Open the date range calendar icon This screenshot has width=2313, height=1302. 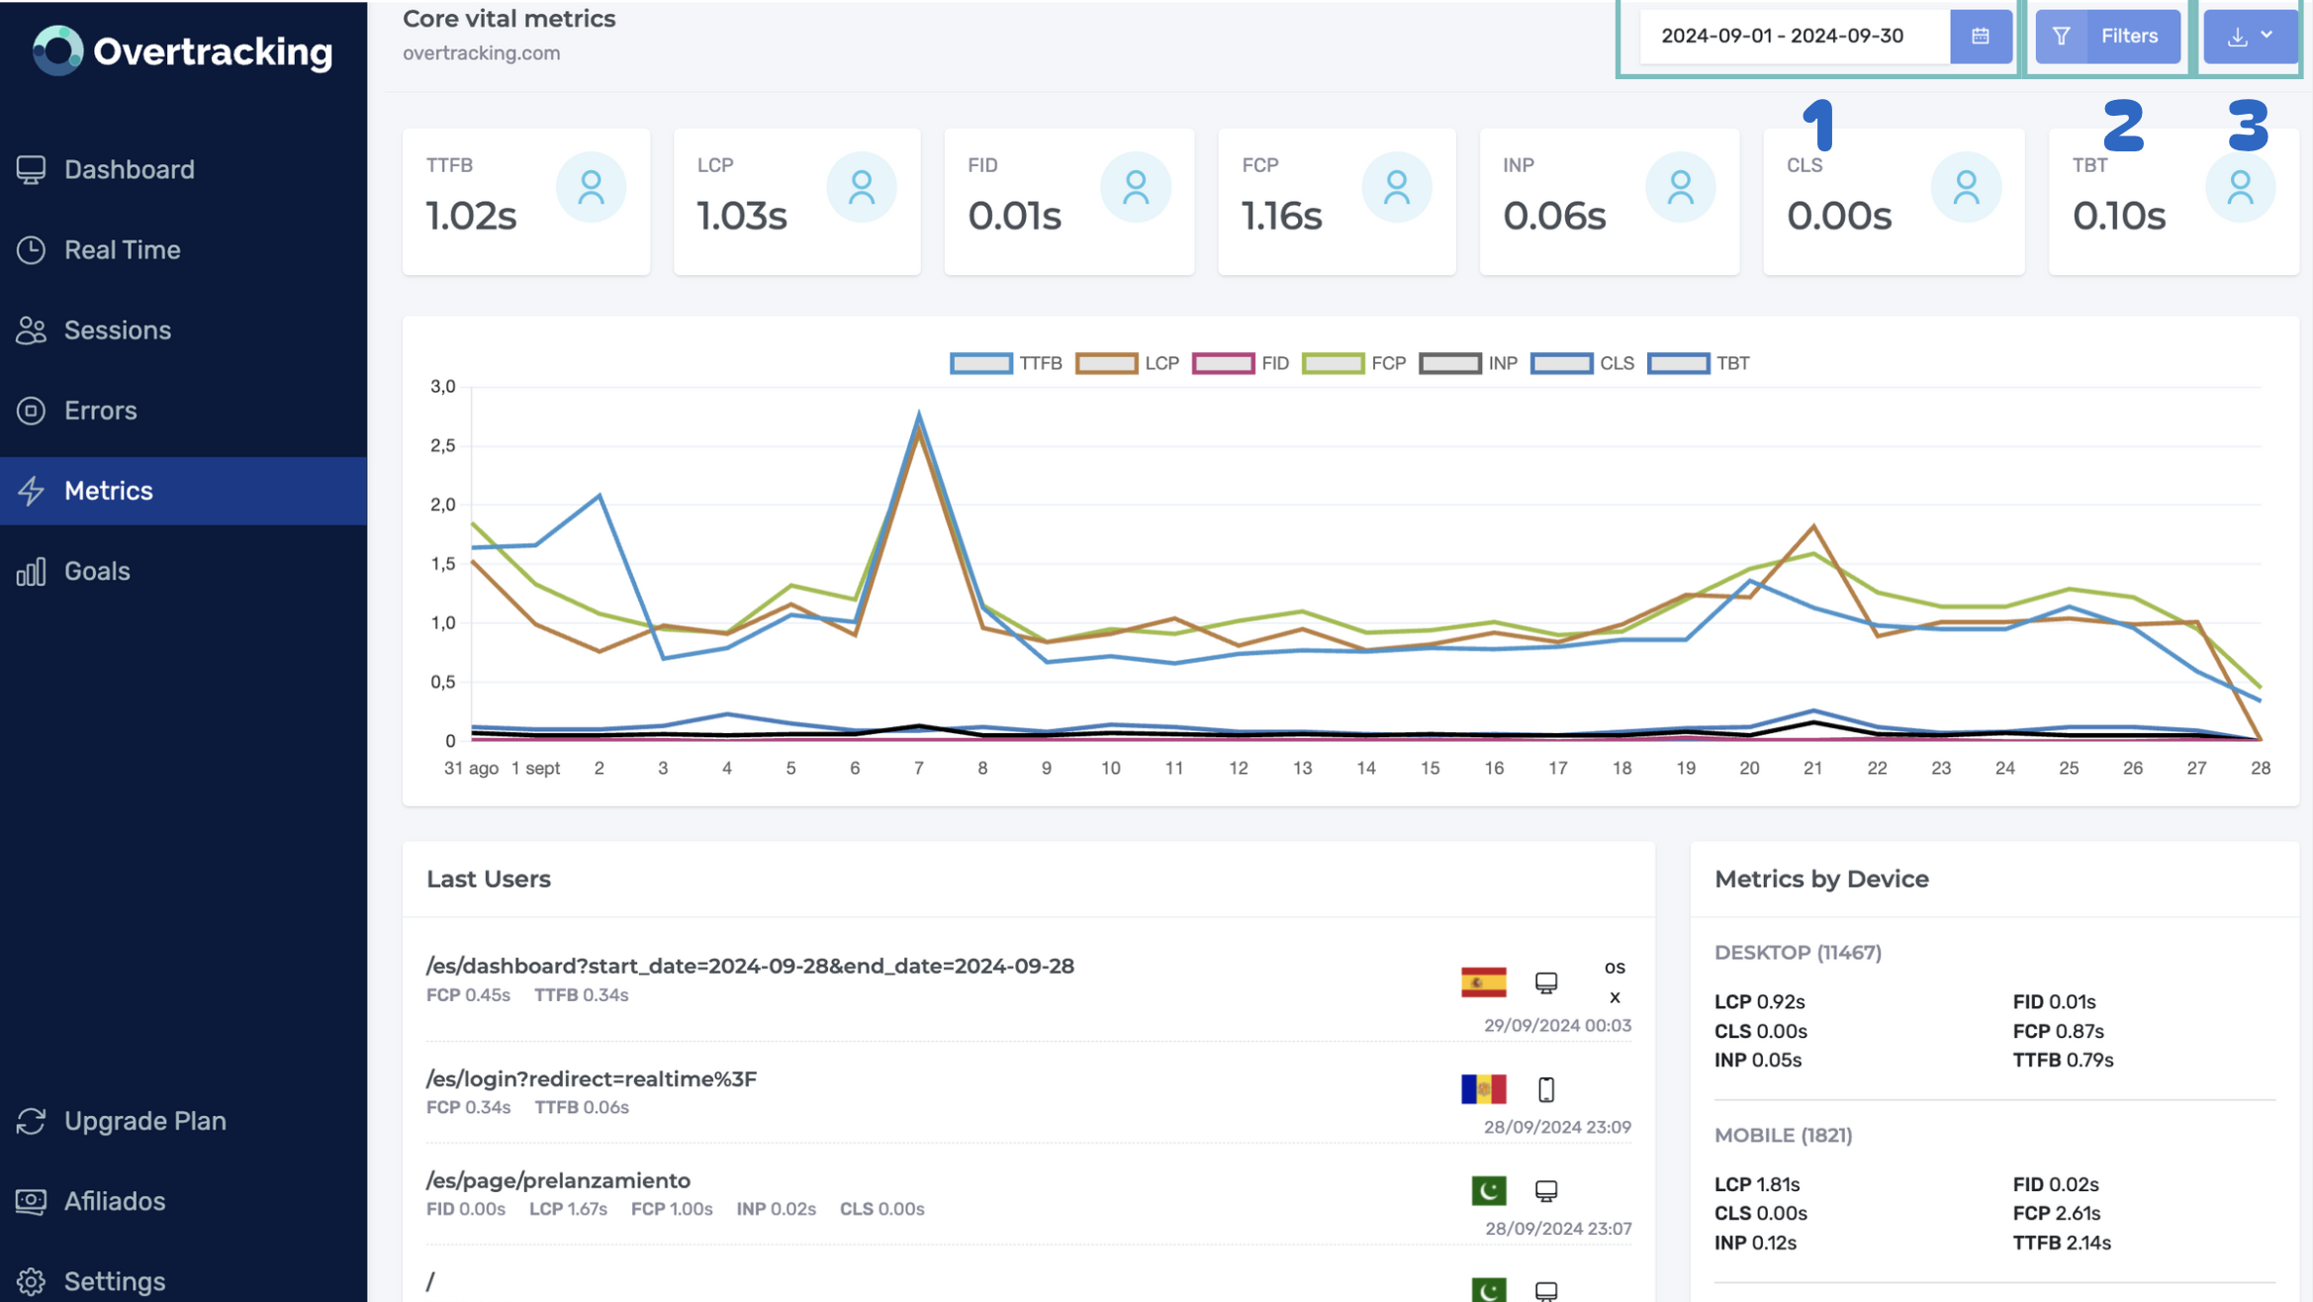tap(1981, 37)
